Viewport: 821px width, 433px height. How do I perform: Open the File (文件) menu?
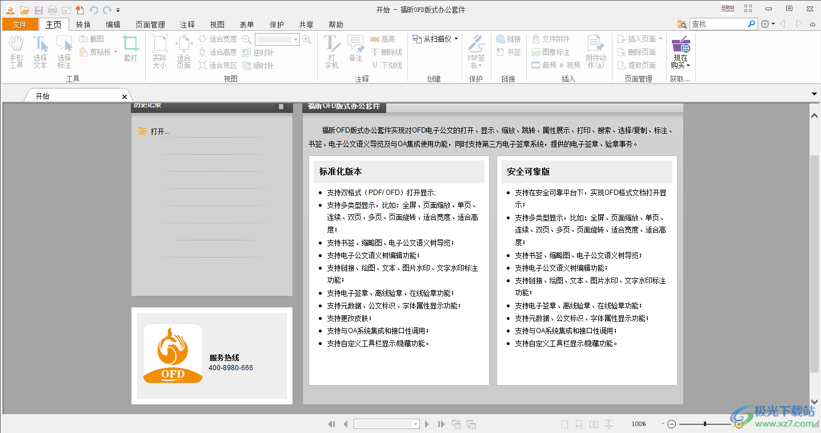tap(20, 25)
